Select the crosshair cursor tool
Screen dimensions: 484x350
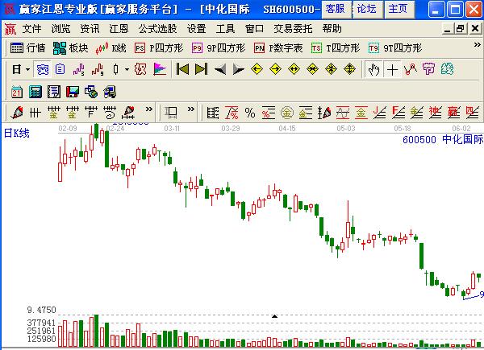pyautogui.click(x=393, y=69)
